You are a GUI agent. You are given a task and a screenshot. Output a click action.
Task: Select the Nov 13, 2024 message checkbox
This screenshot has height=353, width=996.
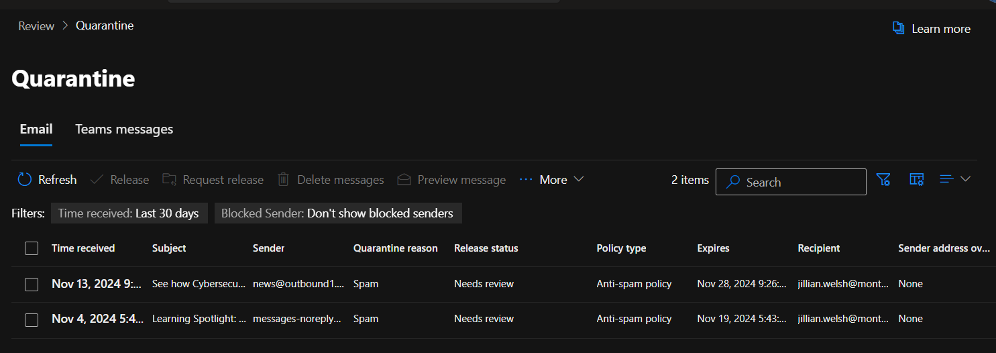[32, 285]
